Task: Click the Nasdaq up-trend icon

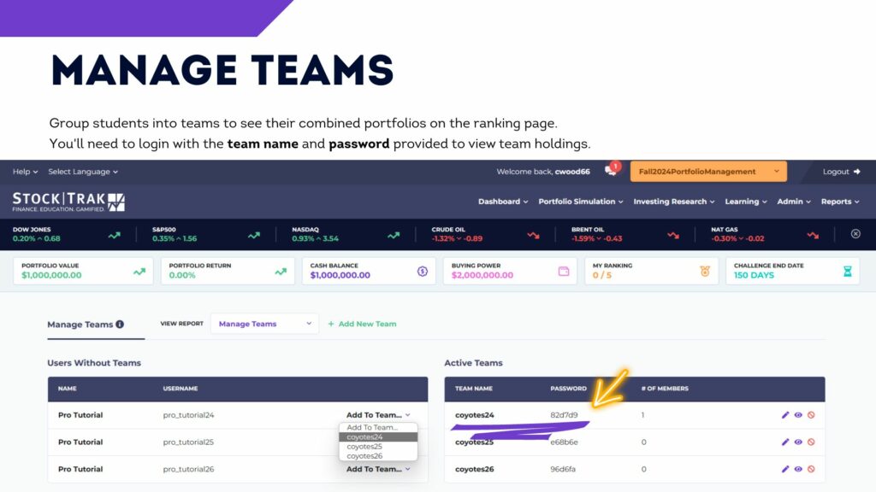Action: point(394,236)
